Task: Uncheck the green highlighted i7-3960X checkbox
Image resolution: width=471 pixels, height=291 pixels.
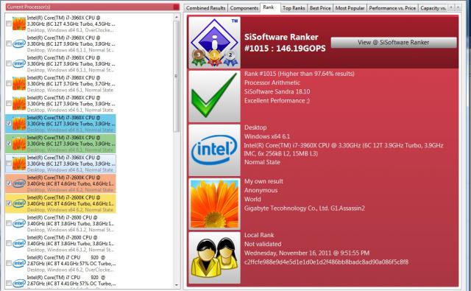Action: pos(9,144)
